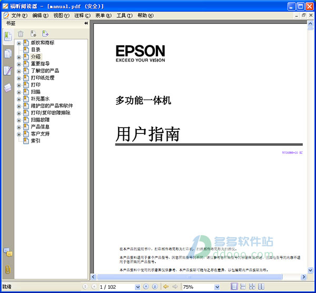Viewport: 316px width, 293px height.
Task: Expand the 介绍 bookmark node
Action: click(19, 57)
